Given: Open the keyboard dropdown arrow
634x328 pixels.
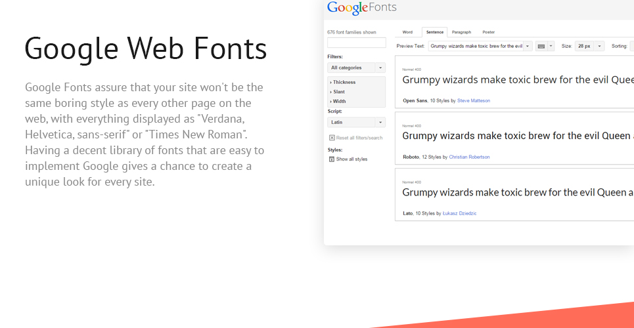Looking at the screenshot, I should click(551, 46).
